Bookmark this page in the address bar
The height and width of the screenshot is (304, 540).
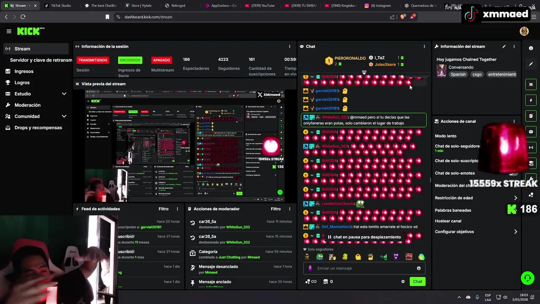click(x=107, y=17)
